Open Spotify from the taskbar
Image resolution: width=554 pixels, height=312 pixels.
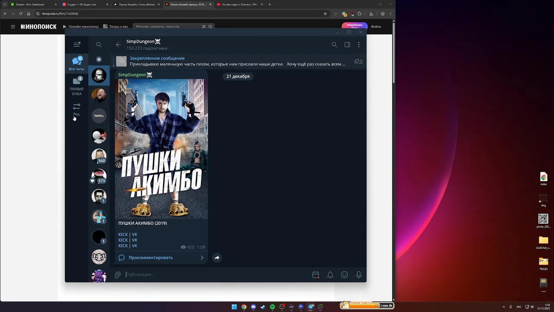tap(272, 307)
